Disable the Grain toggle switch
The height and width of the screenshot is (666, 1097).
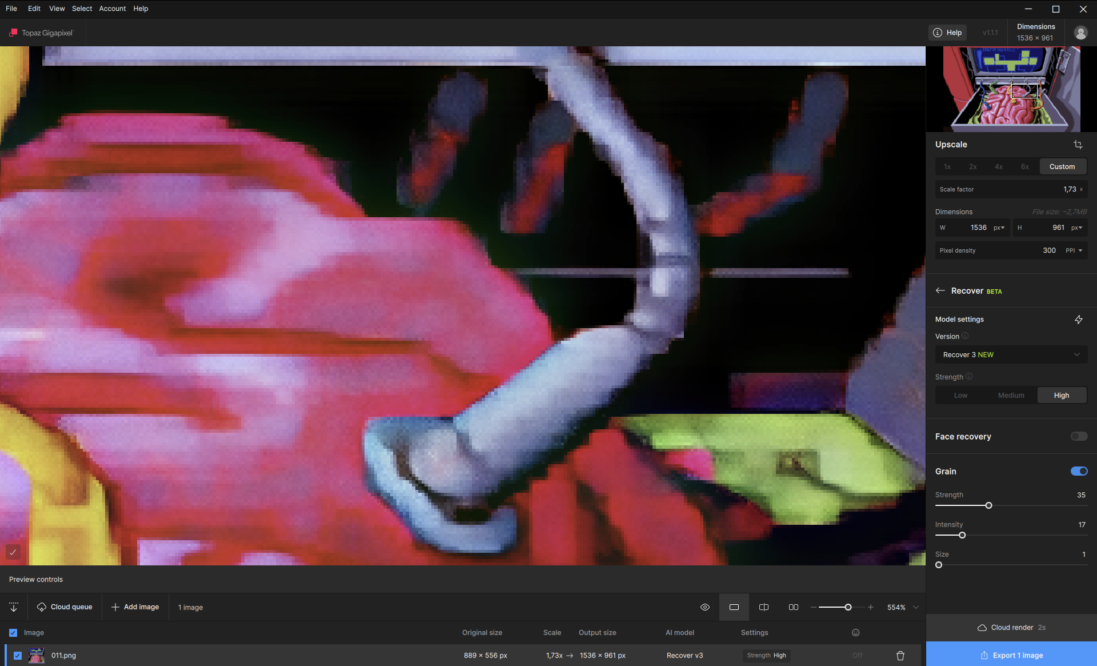coord(1079,471)
